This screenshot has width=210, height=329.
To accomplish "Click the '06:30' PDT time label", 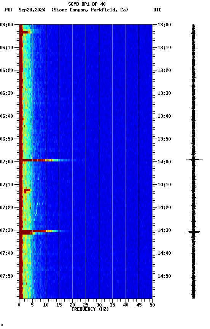I will (x=6, y=93).
